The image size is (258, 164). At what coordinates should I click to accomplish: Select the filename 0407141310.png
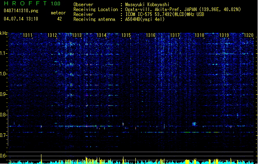tap(21, 11)
